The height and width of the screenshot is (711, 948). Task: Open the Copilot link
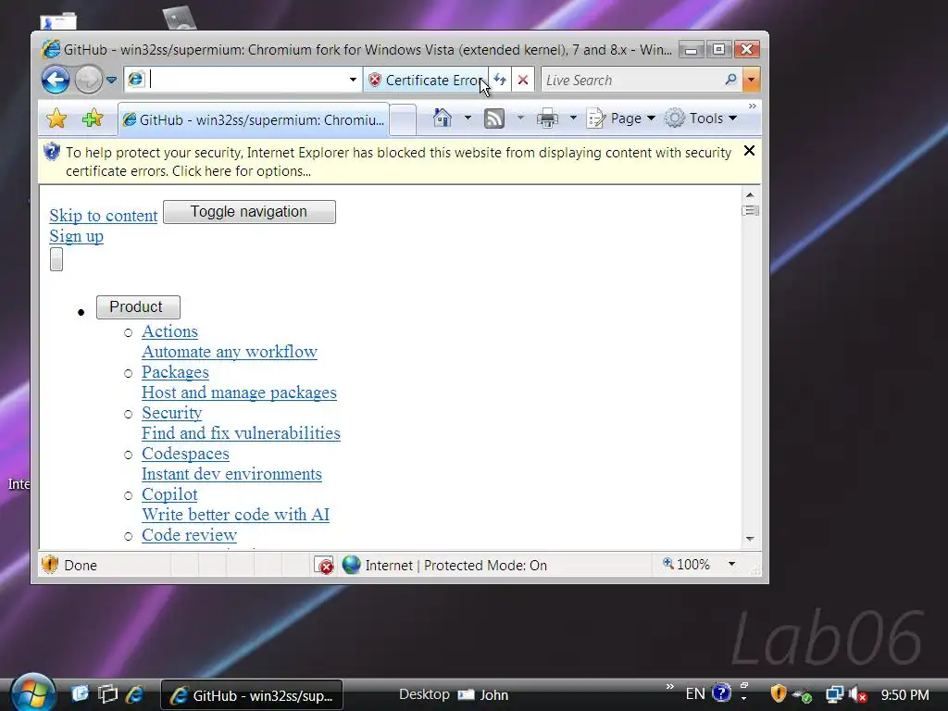click(x=169, y=494)
